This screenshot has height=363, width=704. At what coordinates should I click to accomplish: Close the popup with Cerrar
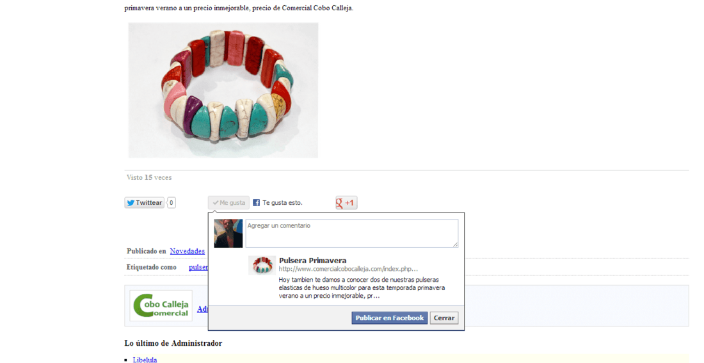pos(444,318)
